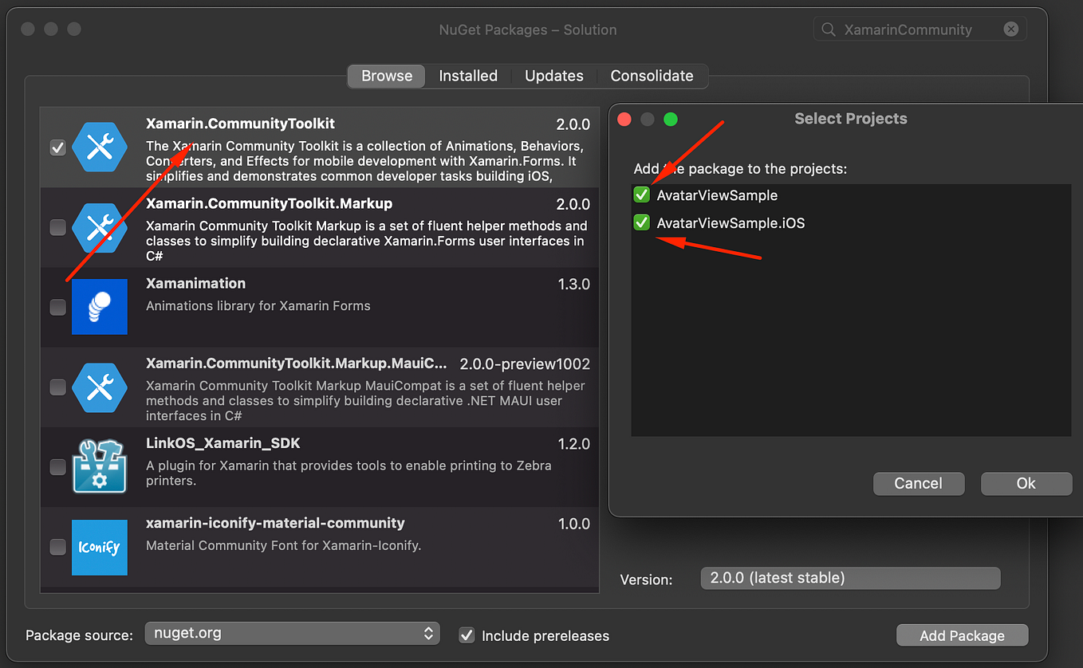Select the LinkOS_Xamarin_SDK package title
Screen dimensions: 1083x668
(x=223, y=443)
